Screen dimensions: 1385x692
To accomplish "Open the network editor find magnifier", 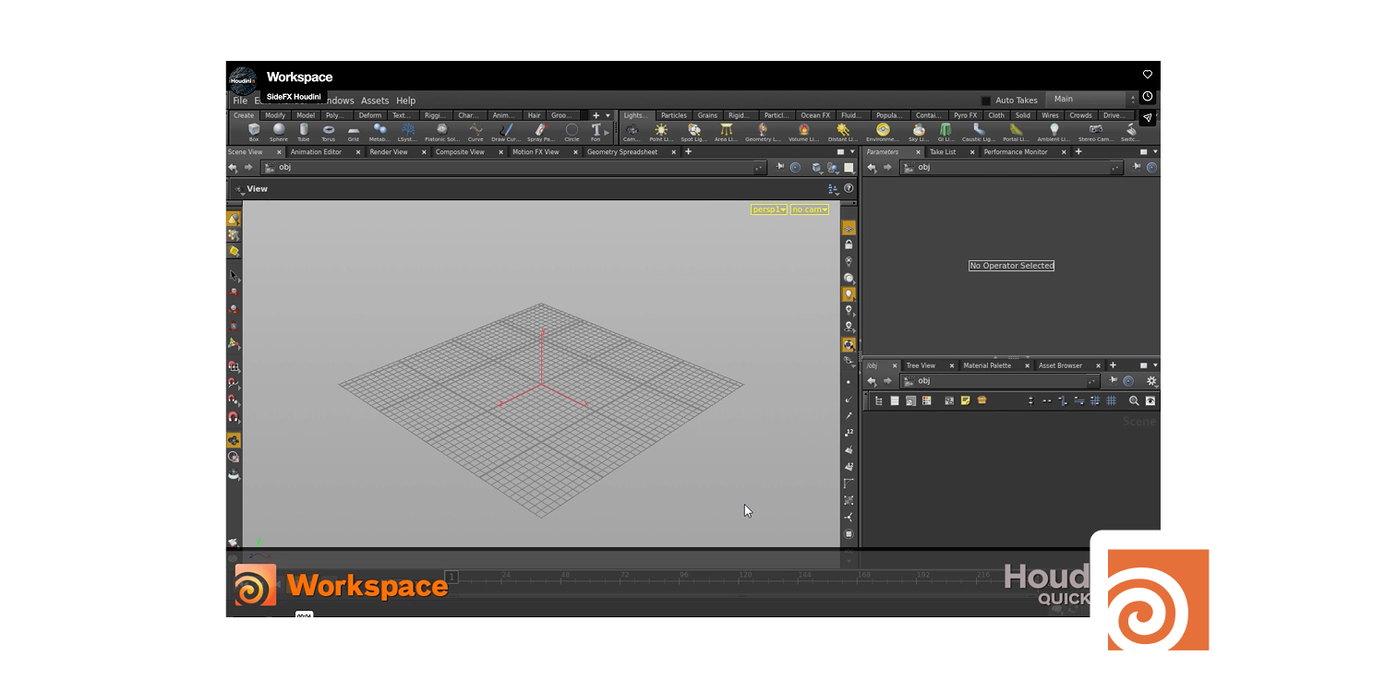I will [x=1134, y=401].
